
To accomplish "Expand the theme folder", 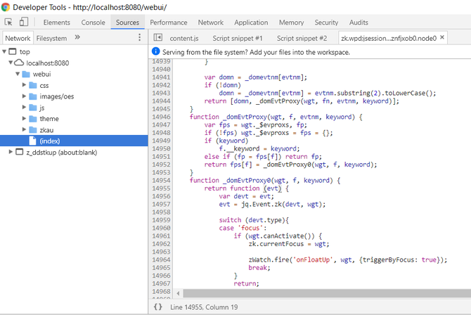I will coord(25,118).
